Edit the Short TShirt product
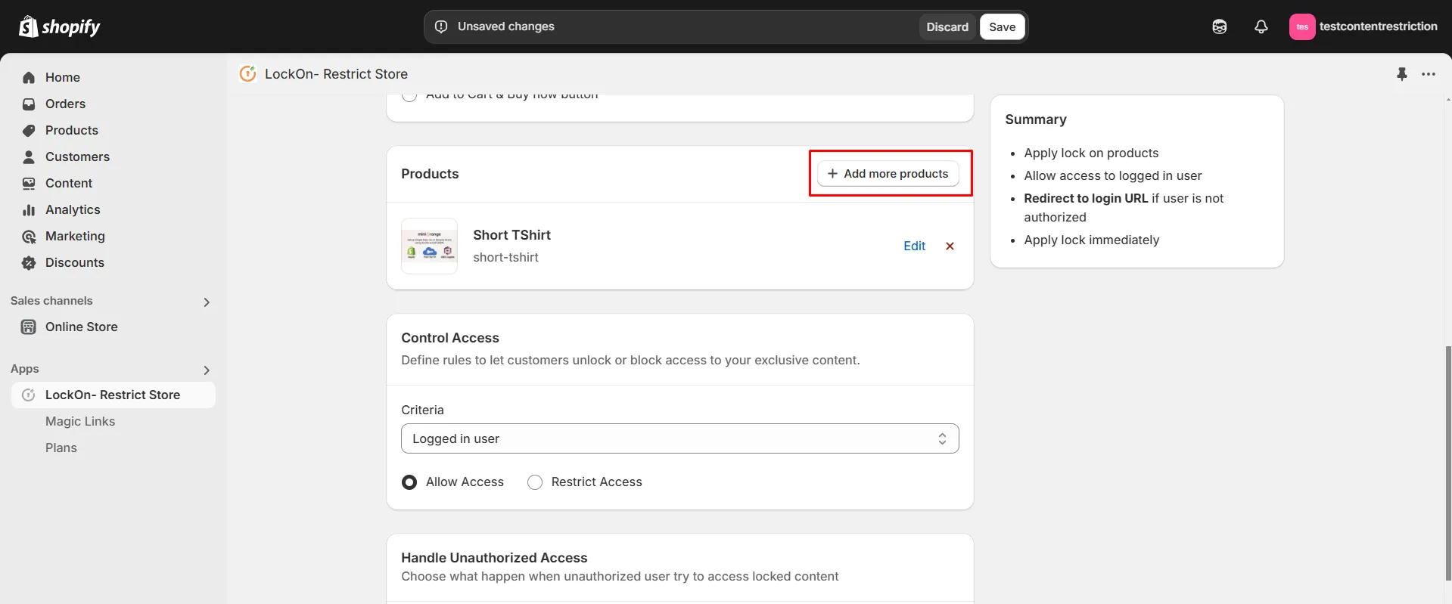Viewport: 1452px width, 604px height. pyautogui.click(x=914, y=246)
